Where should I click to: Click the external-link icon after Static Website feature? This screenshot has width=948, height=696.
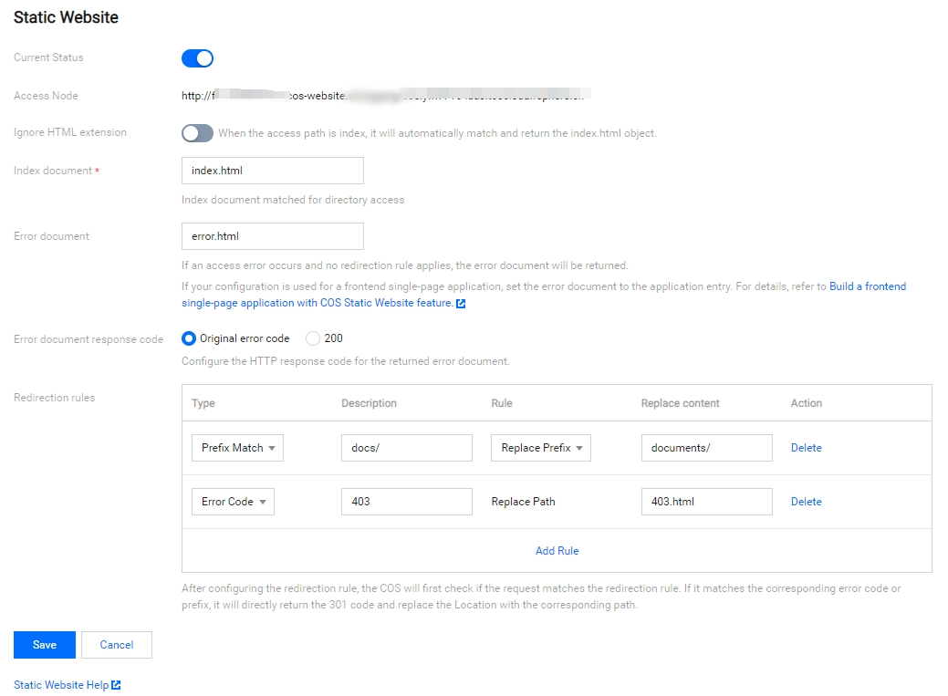click(x=461, y=304)
